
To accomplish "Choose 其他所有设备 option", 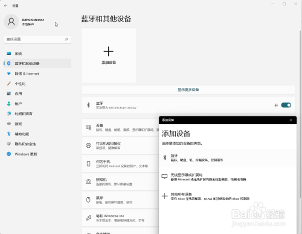I will 228,196.
